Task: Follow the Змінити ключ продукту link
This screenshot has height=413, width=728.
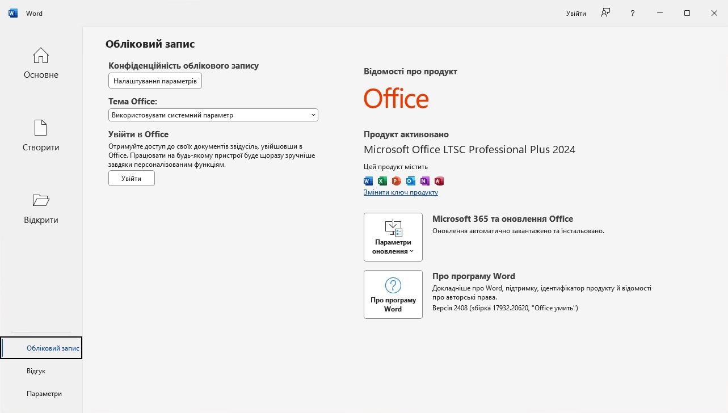Action: (401, 192)
